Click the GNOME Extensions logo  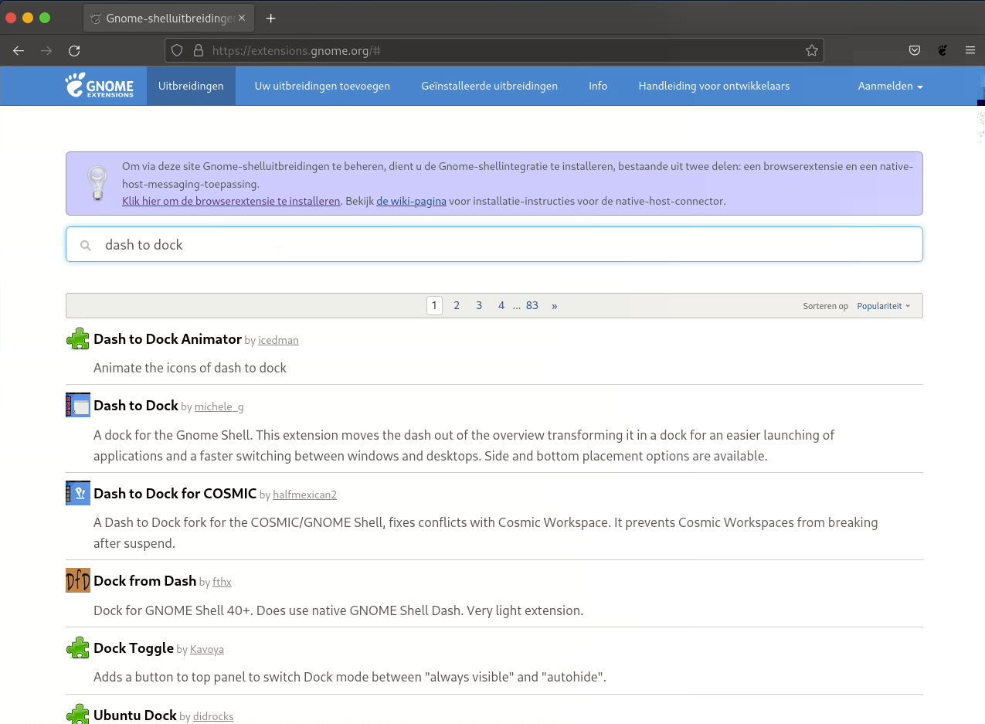point(100,86)
